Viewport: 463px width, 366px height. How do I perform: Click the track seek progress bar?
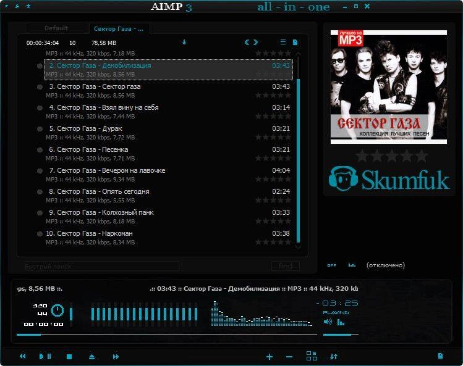167,335
